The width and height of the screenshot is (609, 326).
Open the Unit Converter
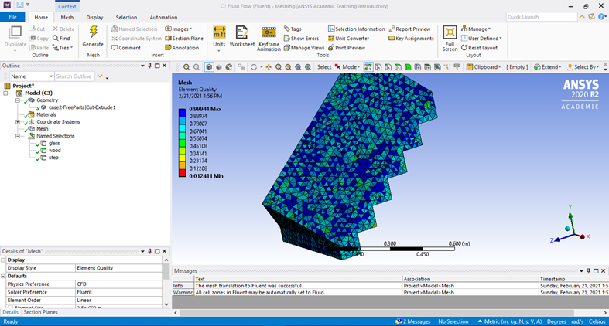[348, 39]
